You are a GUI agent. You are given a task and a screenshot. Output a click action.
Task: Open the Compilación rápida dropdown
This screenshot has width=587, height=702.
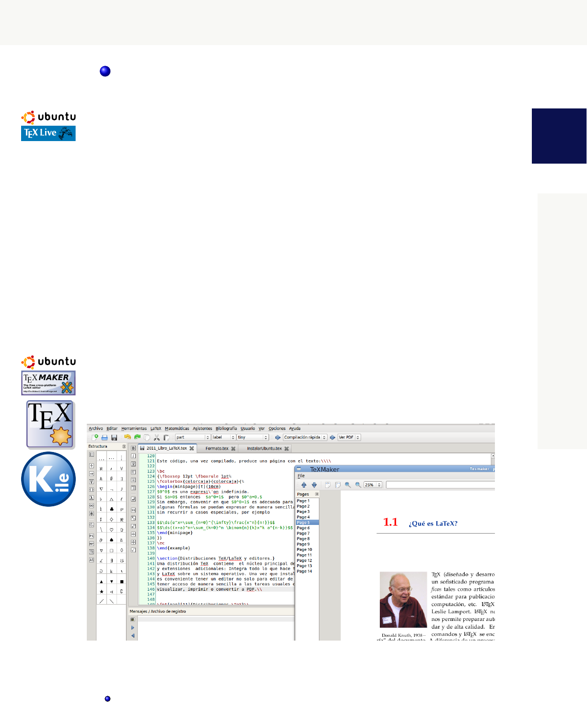(x=305, y=437)
